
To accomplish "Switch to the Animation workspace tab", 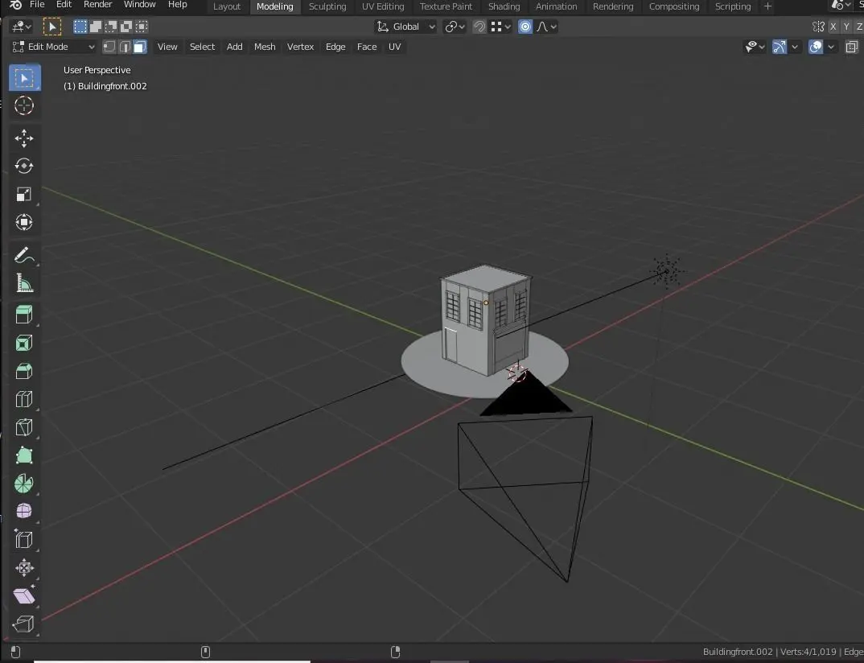I will click(x=557, y=6).
